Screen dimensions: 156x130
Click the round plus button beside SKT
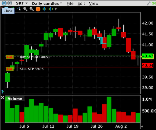pos(10,3)
